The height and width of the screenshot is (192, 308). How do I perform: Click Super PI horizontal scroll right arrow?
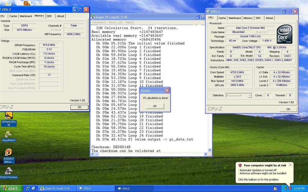tap(206, 154)
